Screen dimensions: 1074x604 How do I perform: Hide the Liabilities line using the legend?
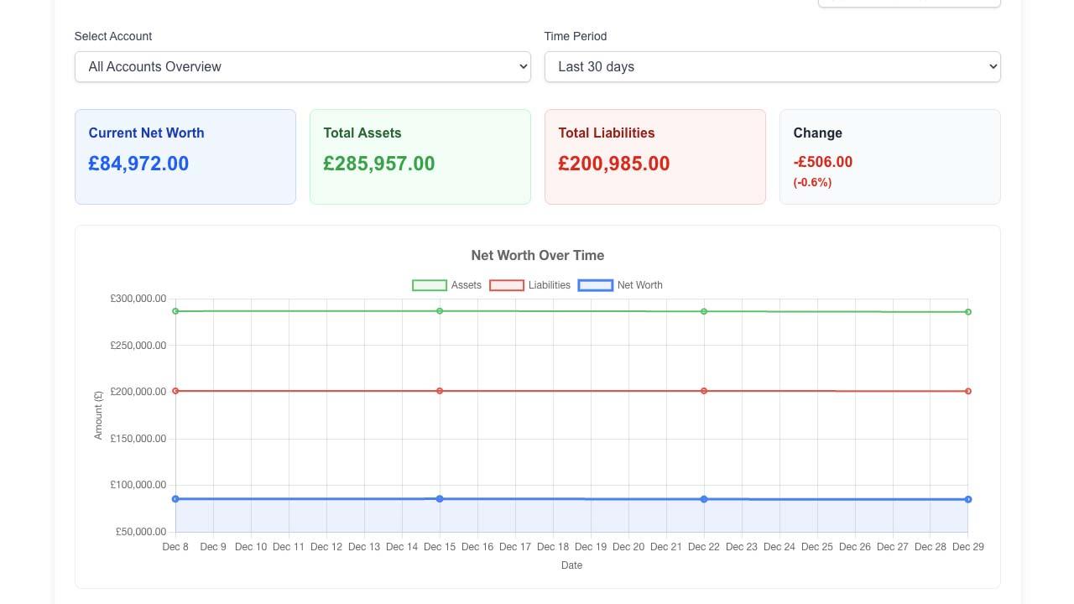529,284
